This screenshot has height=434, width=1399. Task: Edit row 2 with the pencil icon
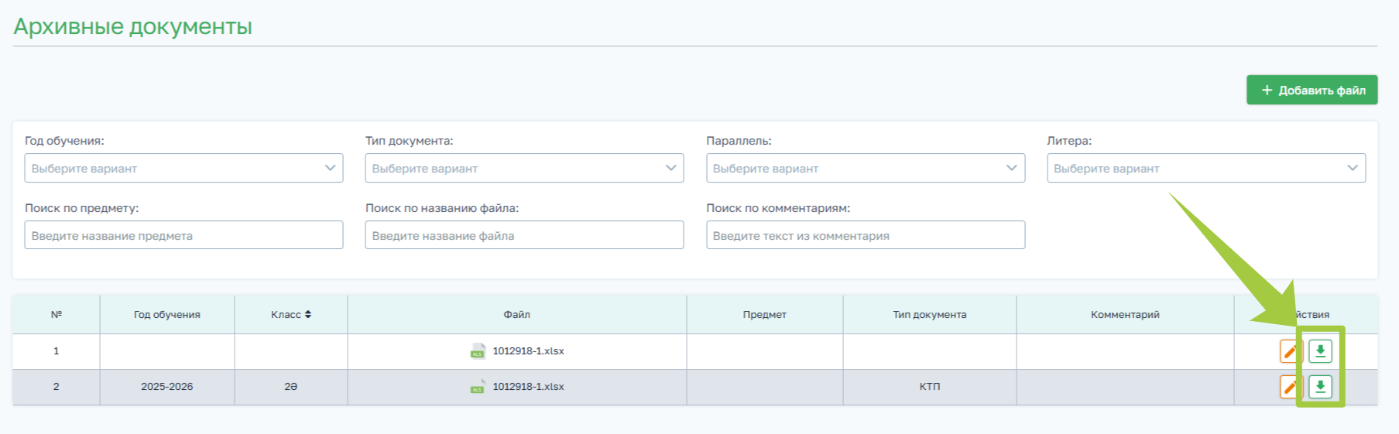tap(1290, 387)
